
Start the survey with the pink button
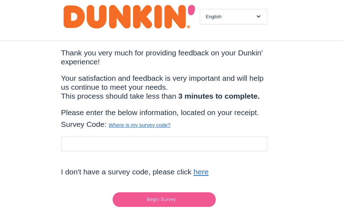(164, 199)
